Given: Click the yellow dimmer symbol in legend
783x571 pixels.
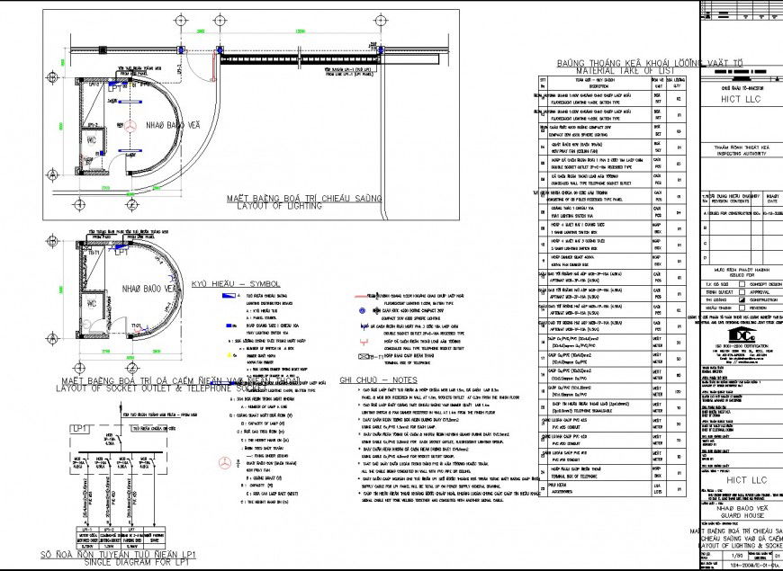Looking at the screenshot, I should point(229,354).
